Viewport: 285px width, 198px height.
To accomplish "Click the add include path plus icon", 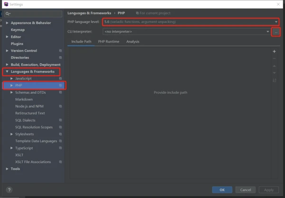I will pyautogui.click(x=274, y=51).
